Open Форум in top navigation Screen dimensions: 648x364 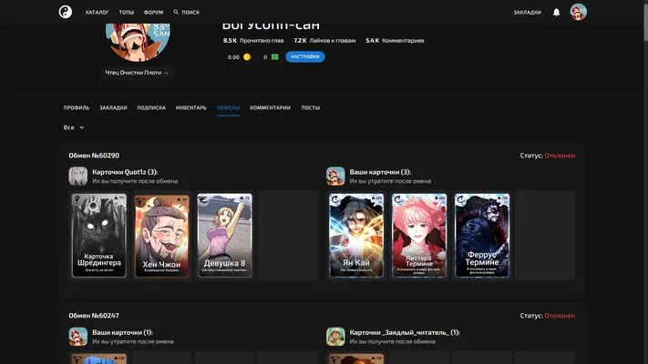pyautogui.click(x=153, y=13)
